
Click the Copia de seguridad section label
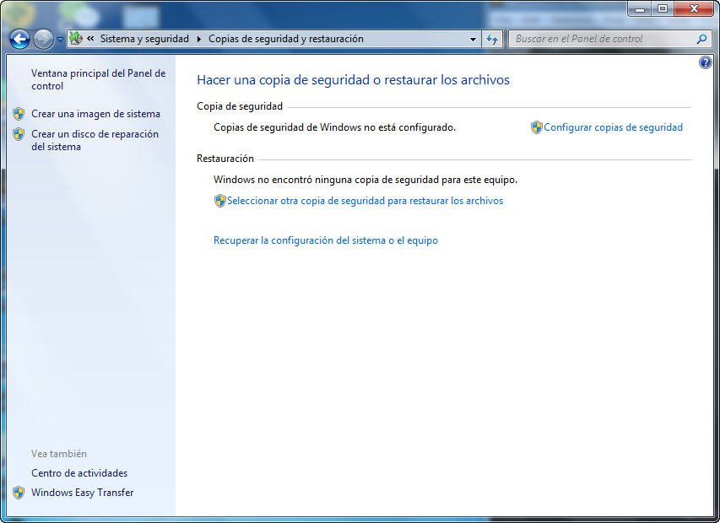240,106
